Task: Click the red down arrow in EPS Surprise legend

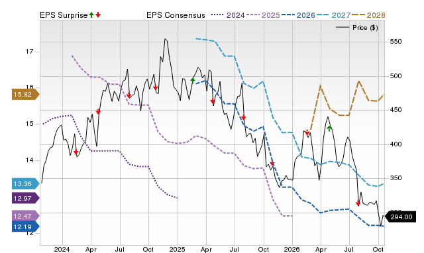Action: 98,15
